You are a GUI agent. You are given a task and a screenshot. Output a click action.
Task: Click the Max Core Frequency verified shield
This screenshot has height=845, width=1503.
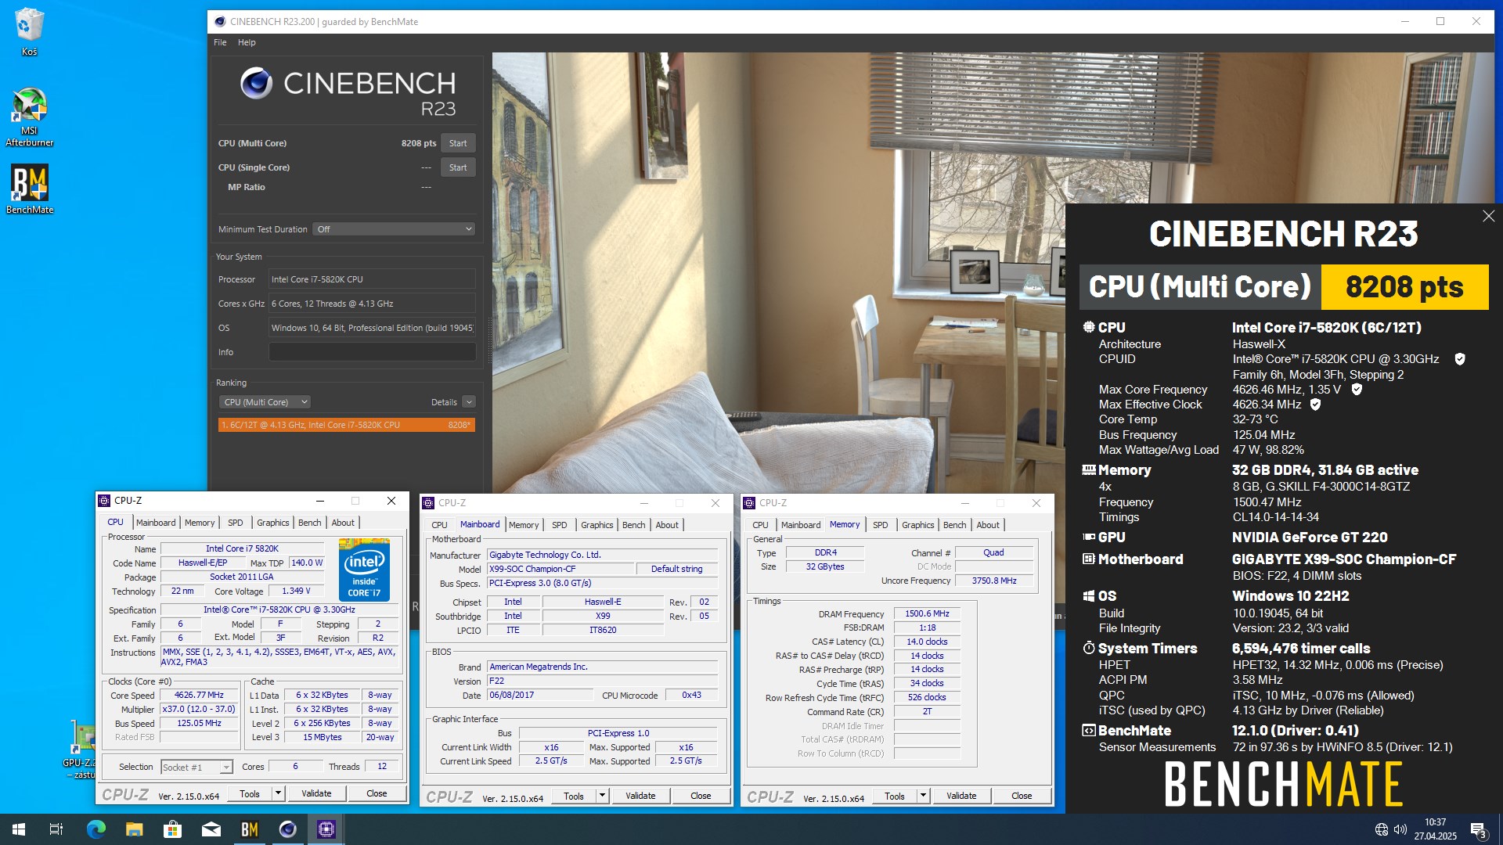point(1357,389)
